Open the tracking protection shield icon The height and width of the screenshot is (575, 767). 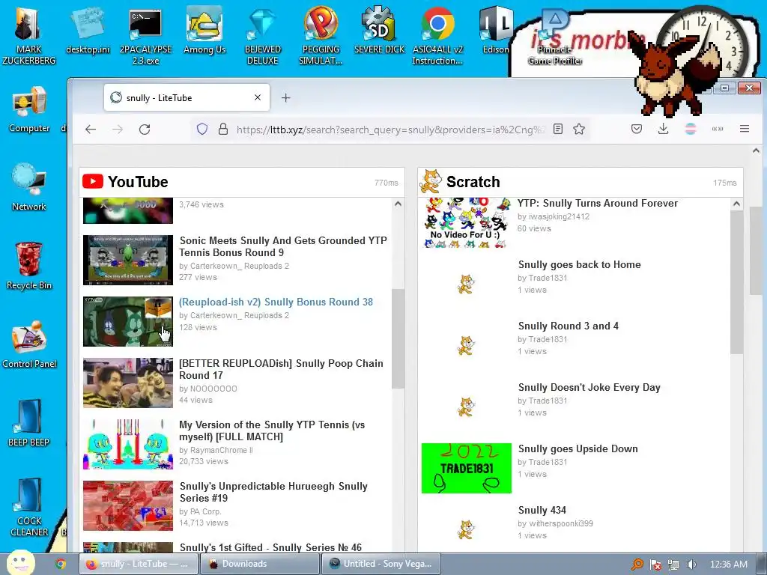pos(202,129)
